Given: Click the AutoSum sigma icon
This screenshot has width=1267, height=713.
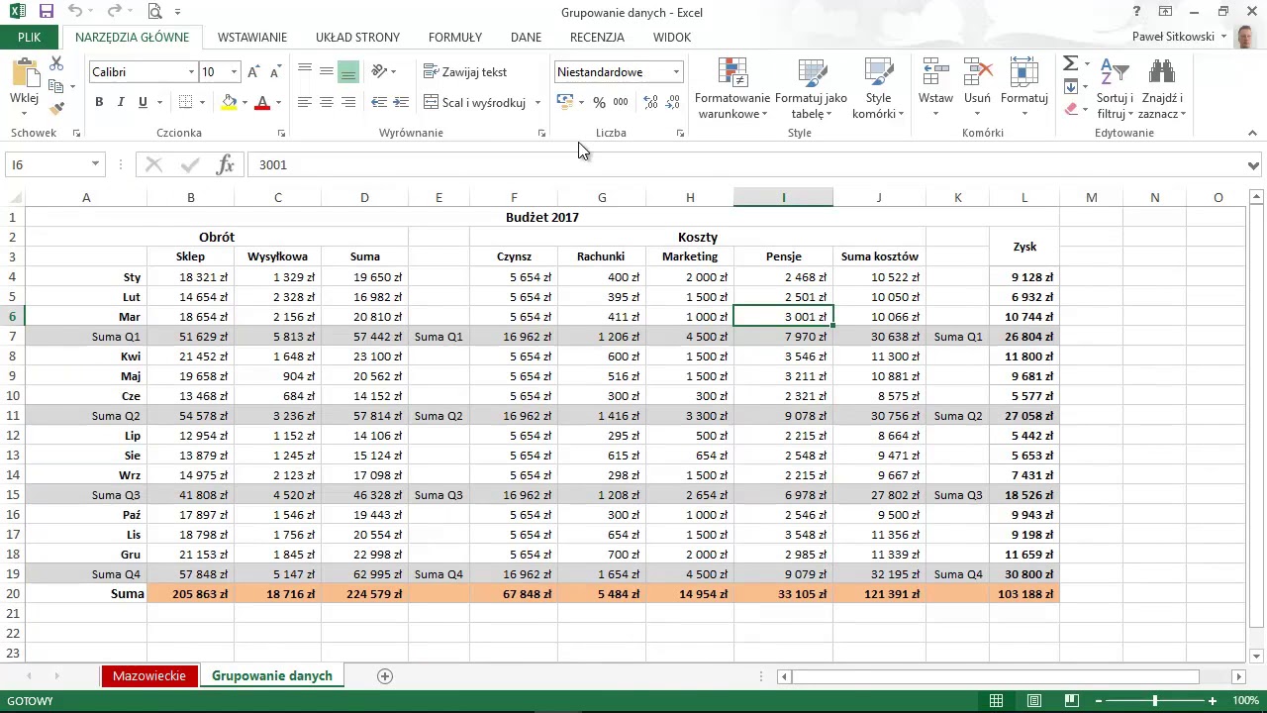Looking at the screenshot, I should pos(1070,63).
